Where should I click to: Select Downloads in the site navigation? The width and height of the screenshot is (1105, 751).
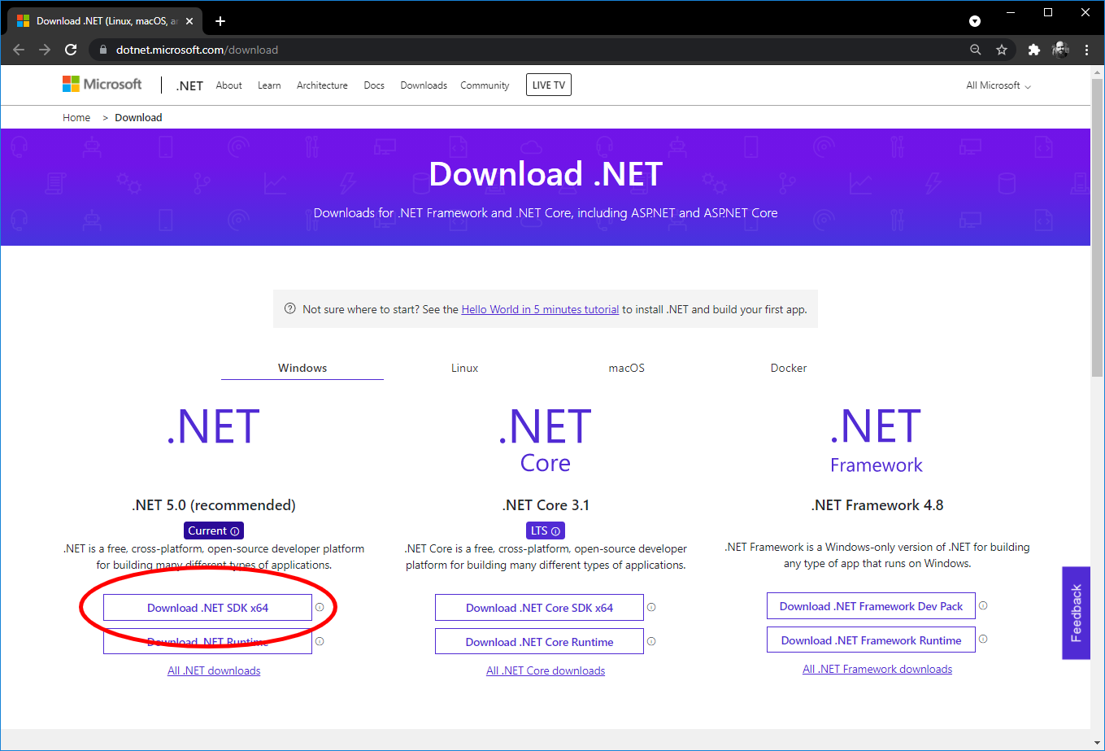(424, 85)
